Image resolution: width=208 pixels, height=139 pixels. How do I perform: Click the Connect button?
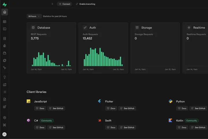[64, 4]
